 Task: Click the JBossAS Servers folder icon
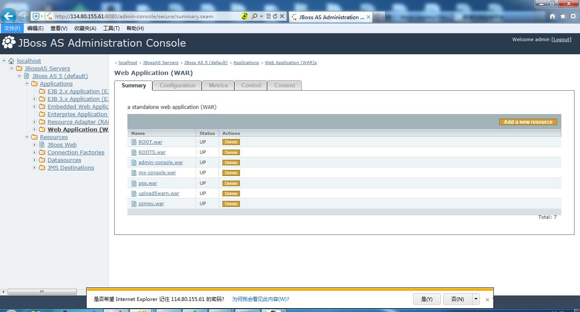pos(19,69)
